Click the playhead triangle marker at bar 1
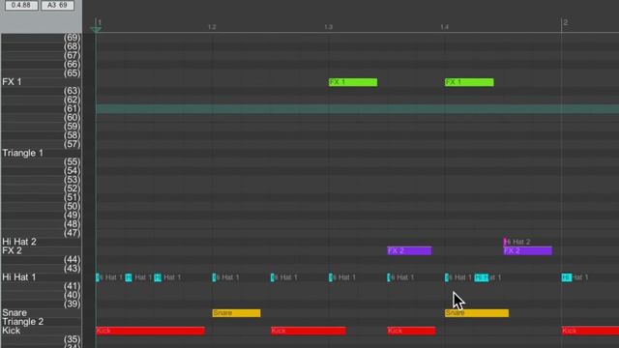 pos(96,29)
